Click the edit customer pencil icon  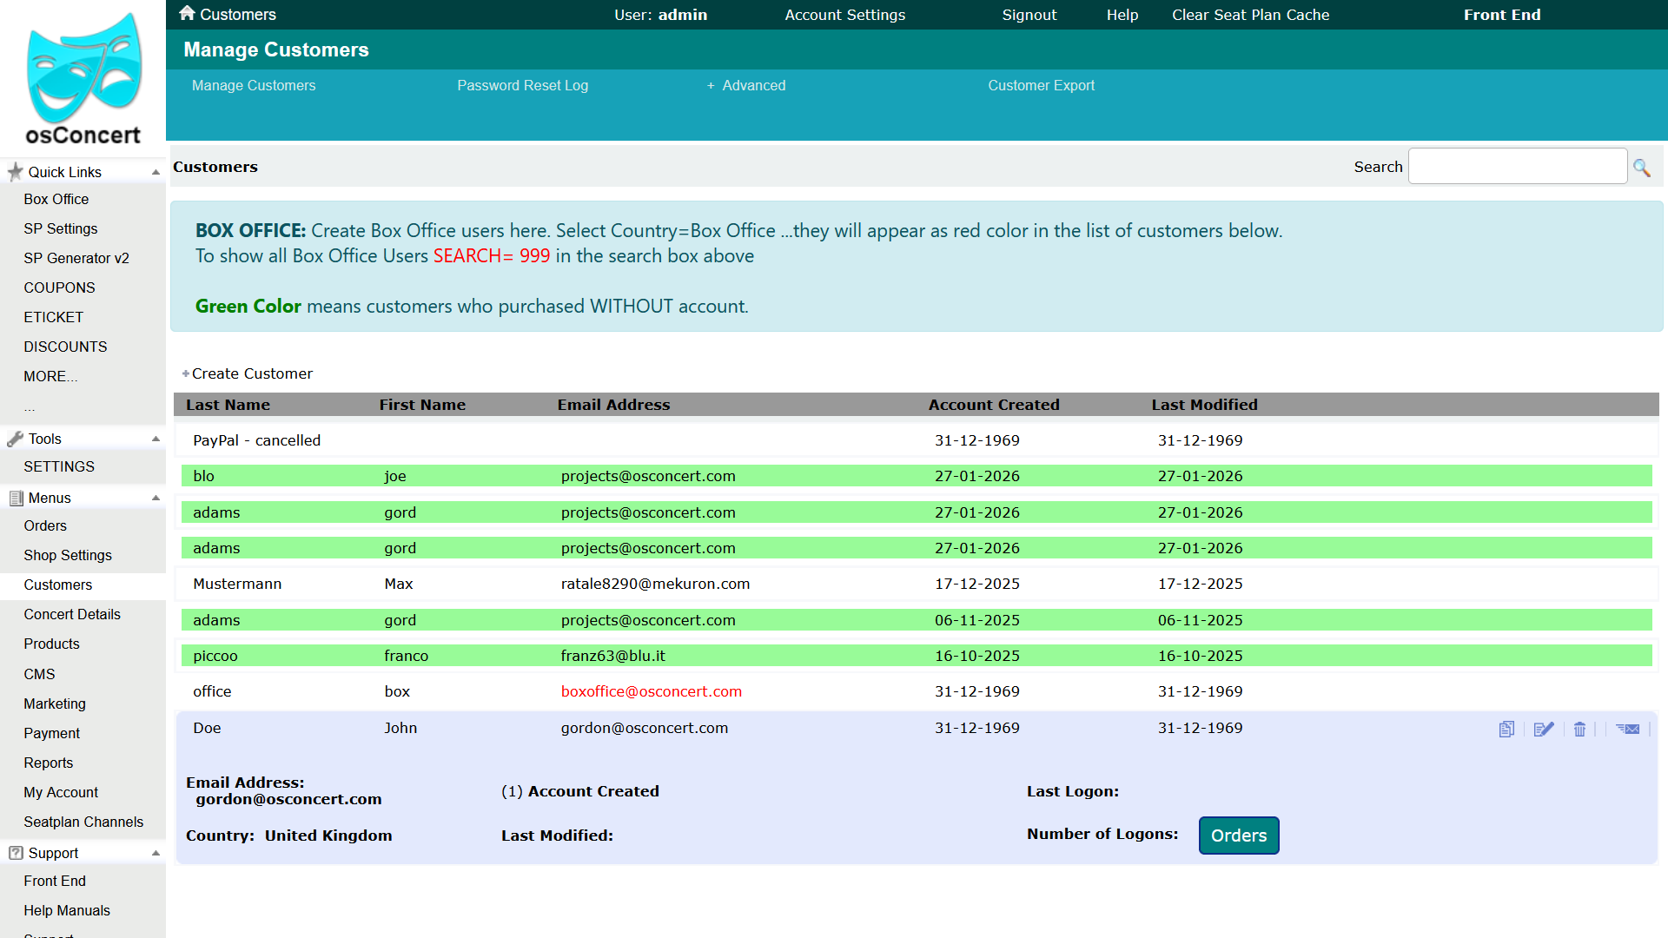[x=1543, y=729]
